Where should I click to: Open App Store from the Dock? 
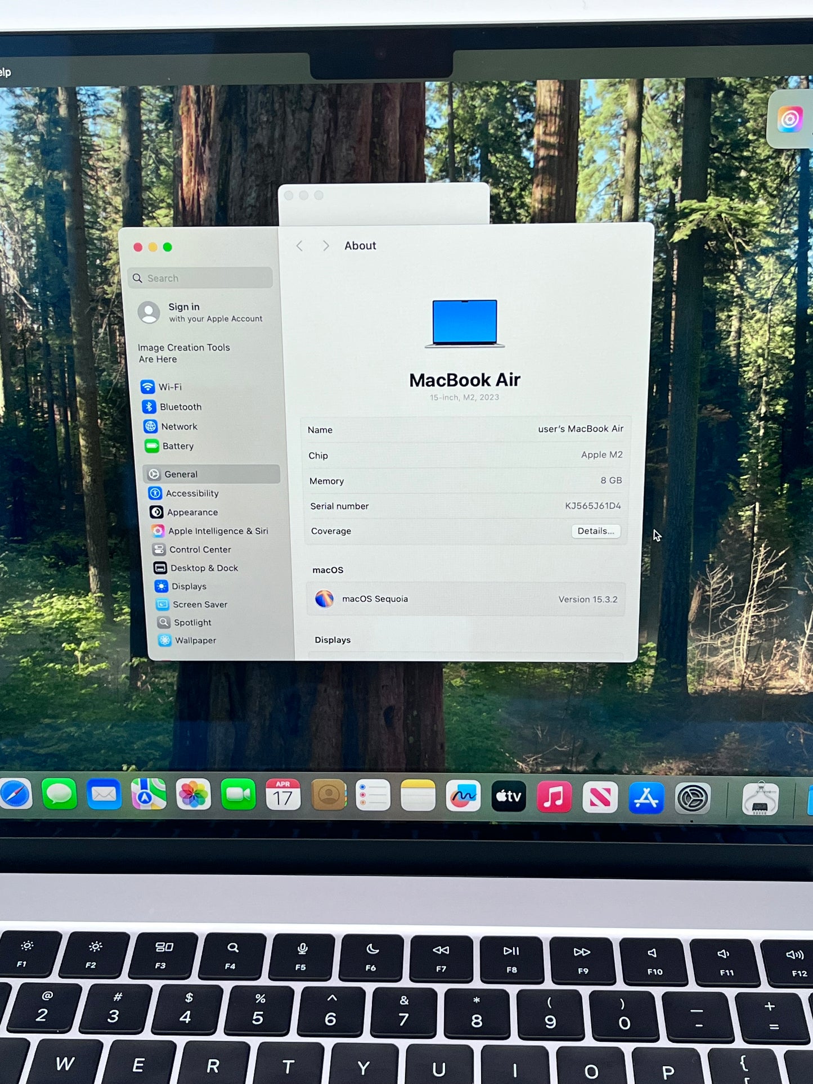click(646, 798)
